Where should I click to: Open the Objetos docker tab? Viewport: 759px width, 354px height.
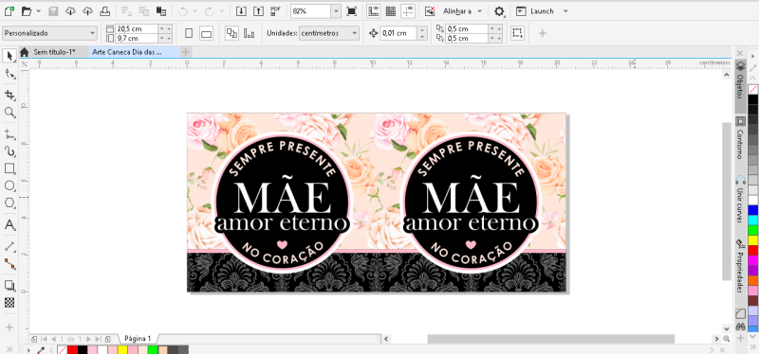tap(740, 86)
